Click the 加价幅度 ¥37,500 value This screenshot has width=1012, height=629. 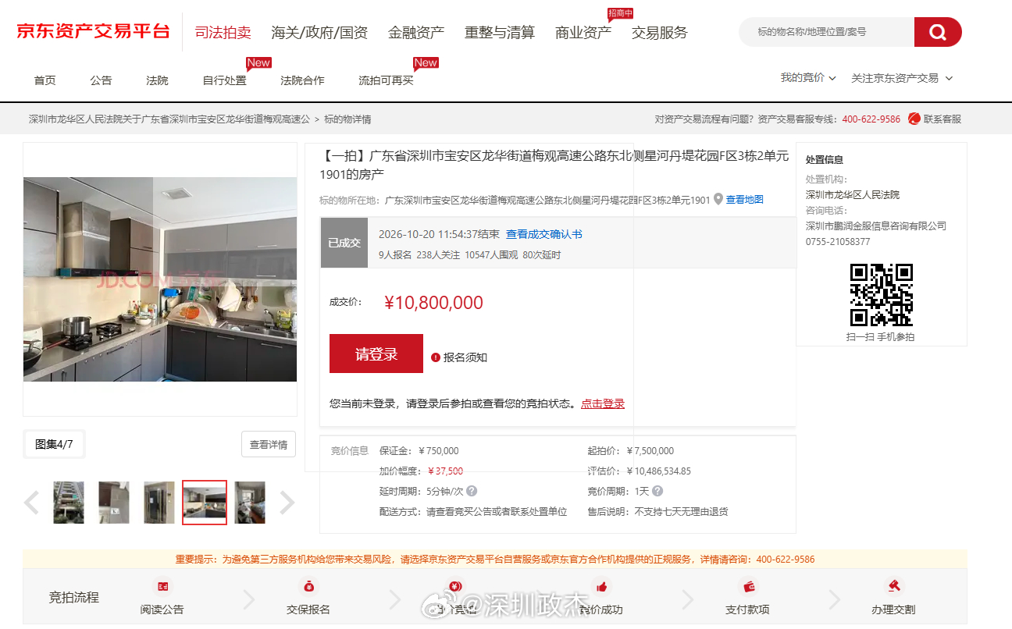point(445,471)
